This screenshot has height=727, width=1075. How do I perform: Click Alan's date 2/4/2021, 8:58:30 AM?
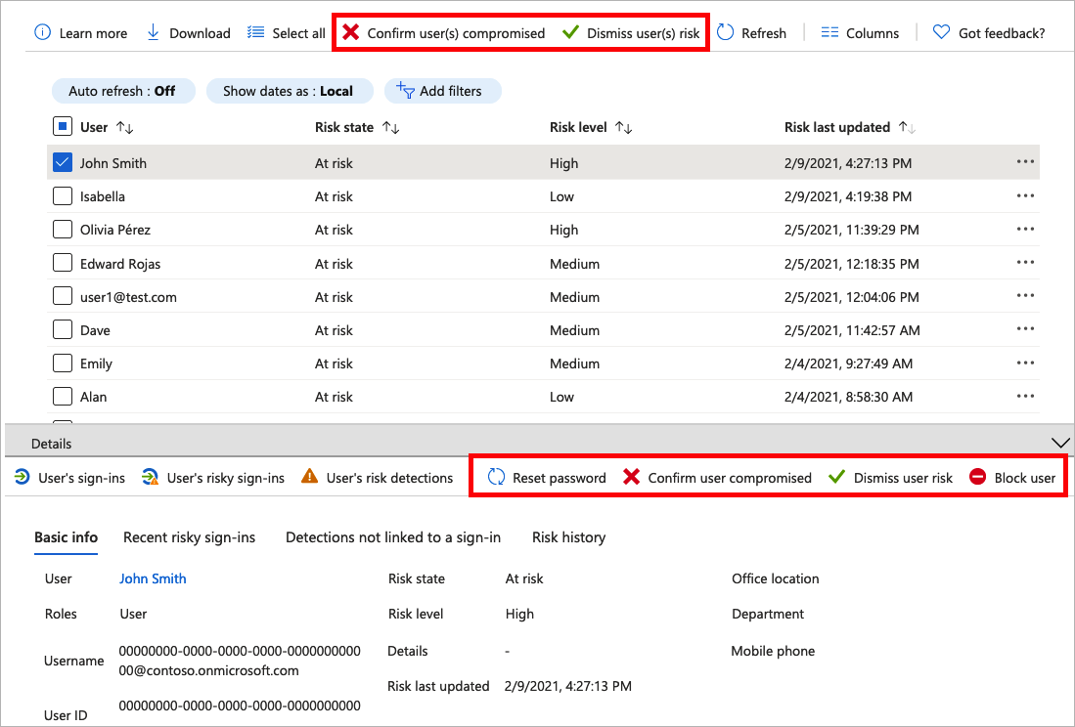coord(848,397)
